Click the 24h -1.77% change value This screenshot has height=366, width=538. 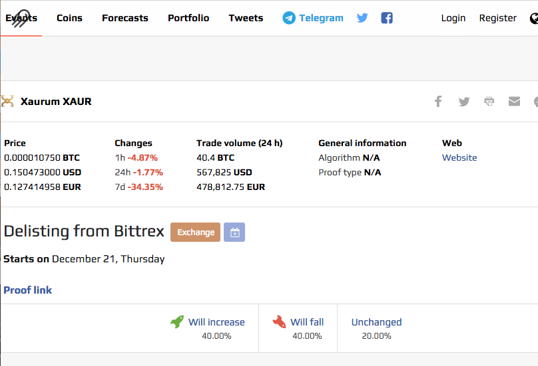pos(139,173)
